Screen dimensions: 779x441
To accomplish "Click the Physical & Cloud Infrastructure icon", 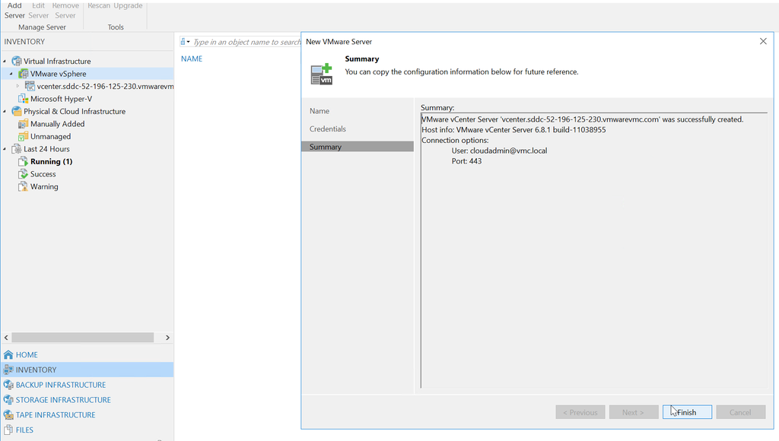I will point(17,111).
